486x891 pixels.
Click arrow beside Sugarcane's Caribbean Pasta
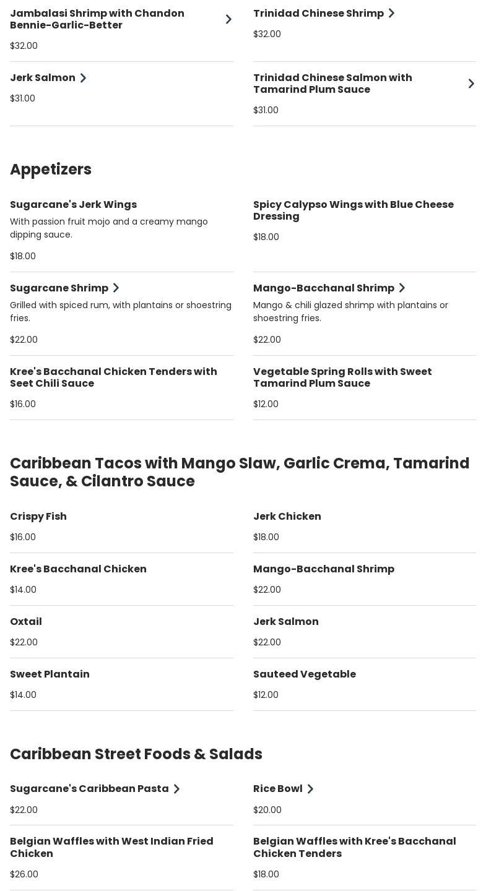tap(176, 789)
